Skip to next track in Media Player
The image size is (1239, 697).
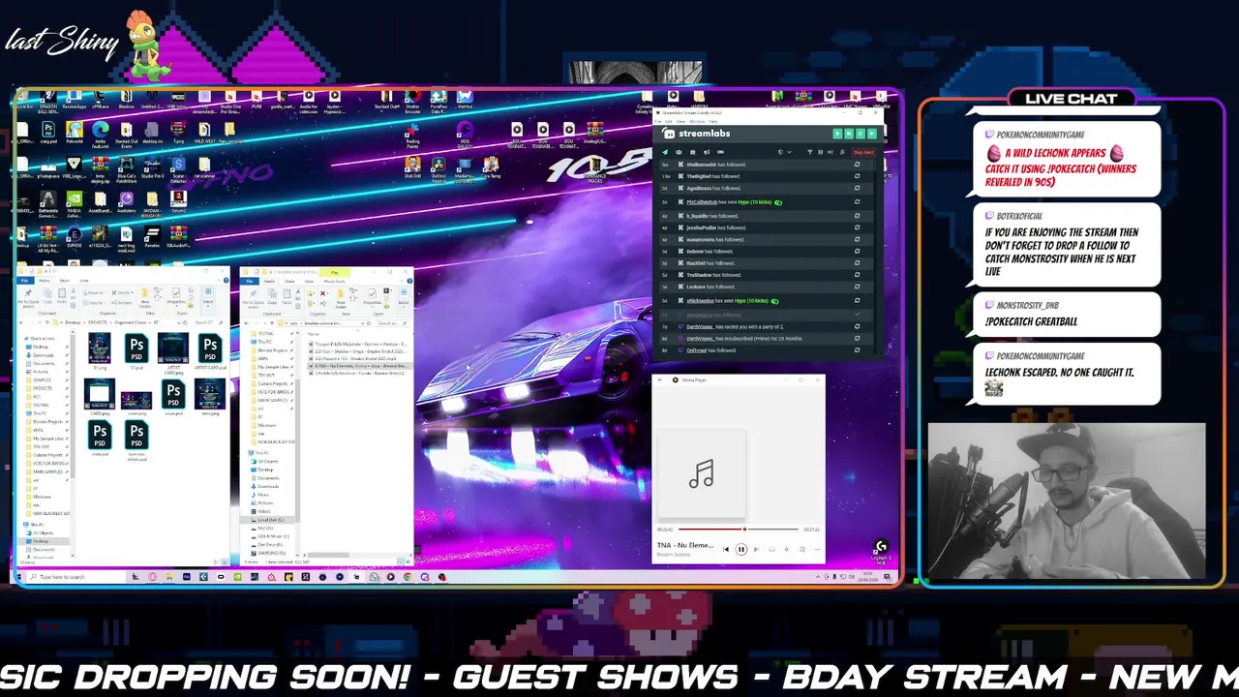(756, 549)
